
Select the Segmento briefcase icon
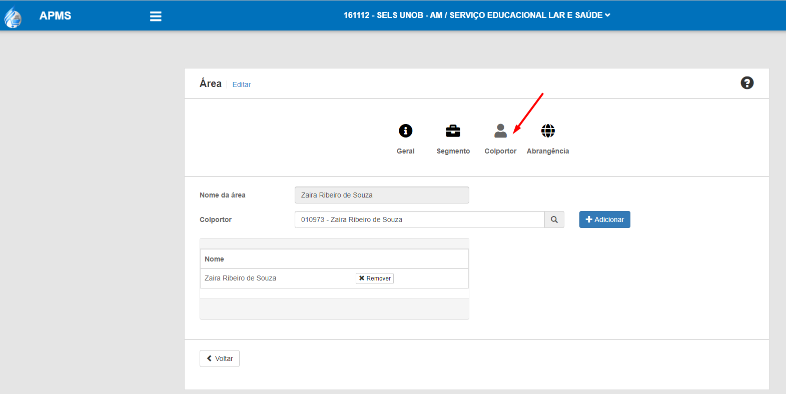click(x=453, y=131)
